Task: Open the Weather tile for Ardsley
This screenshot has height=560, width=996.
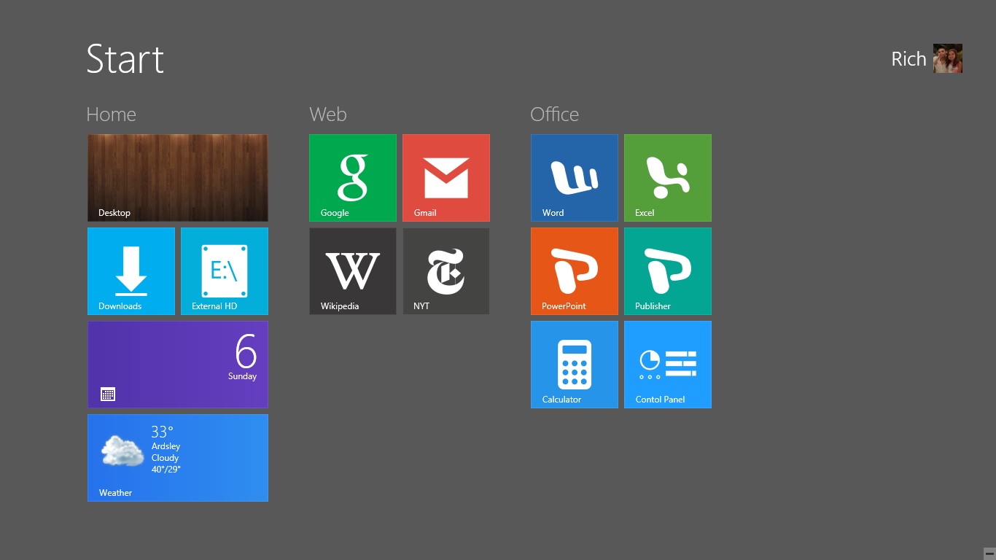Action: coord(178,458)
